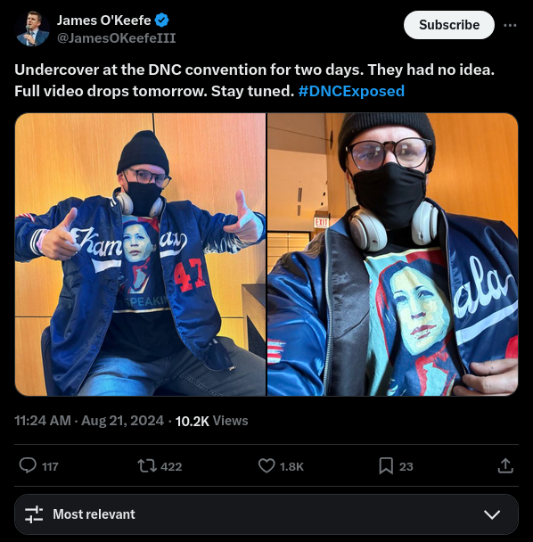Open share options via upload arrow icon
533x542 pixels.
(505, 465)
